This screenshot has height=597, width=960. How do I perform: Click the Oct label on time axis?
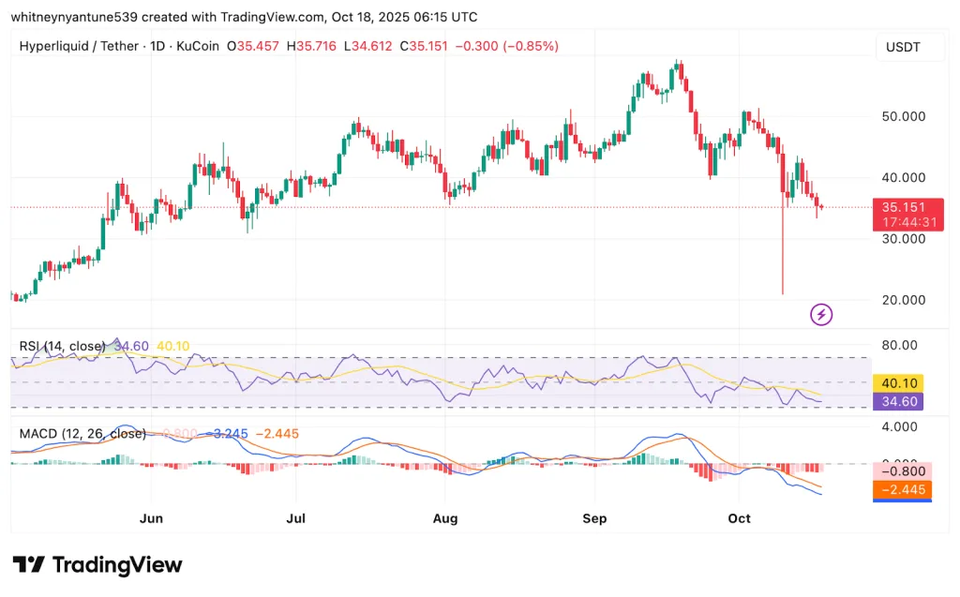click(740, 518)
